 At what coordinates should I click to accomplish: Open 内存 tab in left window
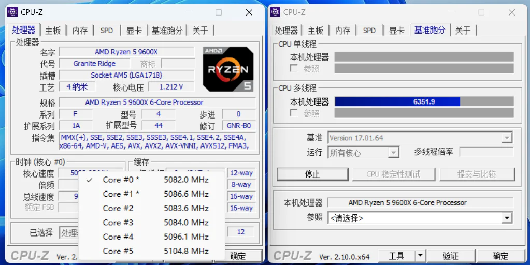pyautogui.click(x=80, y=31)
